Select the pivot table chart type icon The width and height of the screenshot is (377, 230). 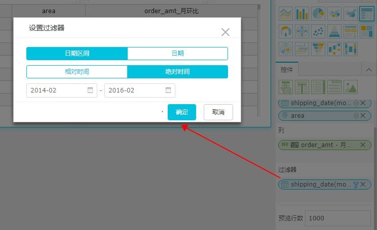pos(351,31)
